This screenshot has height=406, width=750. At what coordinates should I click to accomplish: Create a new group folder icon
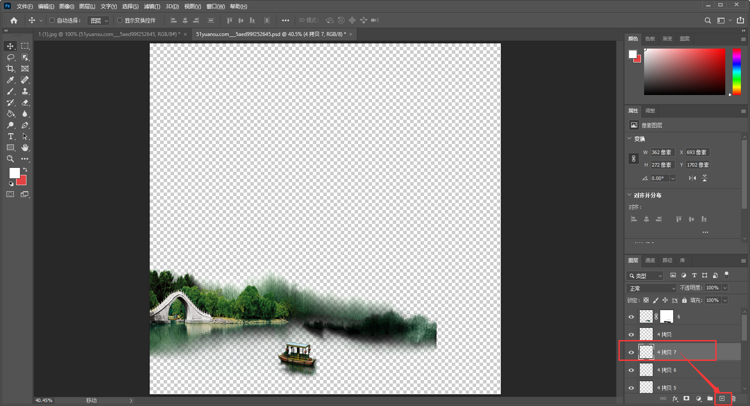710,398
